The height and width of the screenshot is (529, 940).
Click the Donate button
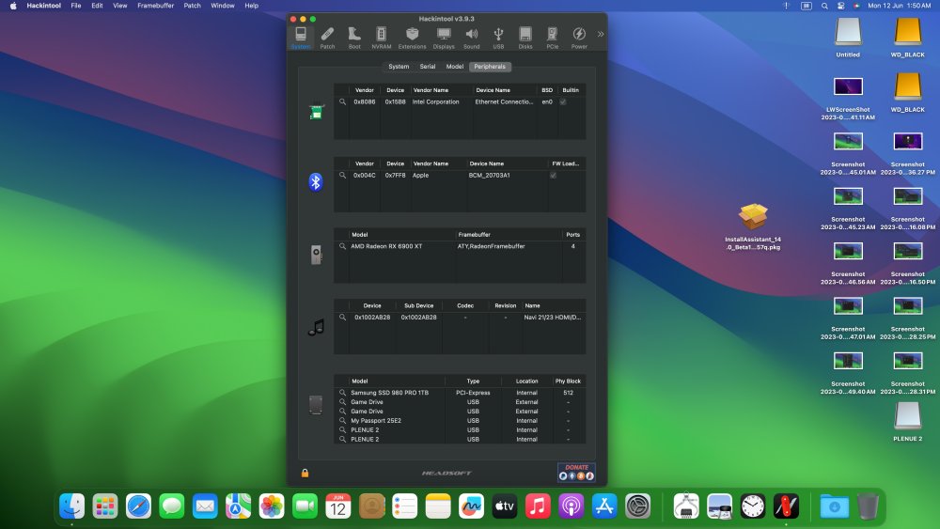[x=576, y=472]
